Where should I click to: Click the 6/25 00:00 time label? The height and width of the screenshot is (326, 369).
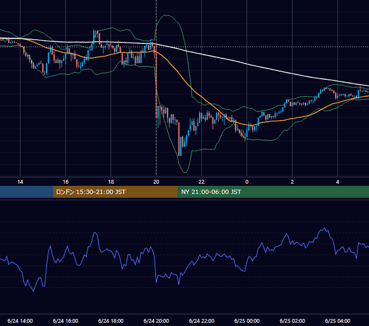[x=247, y=321]
